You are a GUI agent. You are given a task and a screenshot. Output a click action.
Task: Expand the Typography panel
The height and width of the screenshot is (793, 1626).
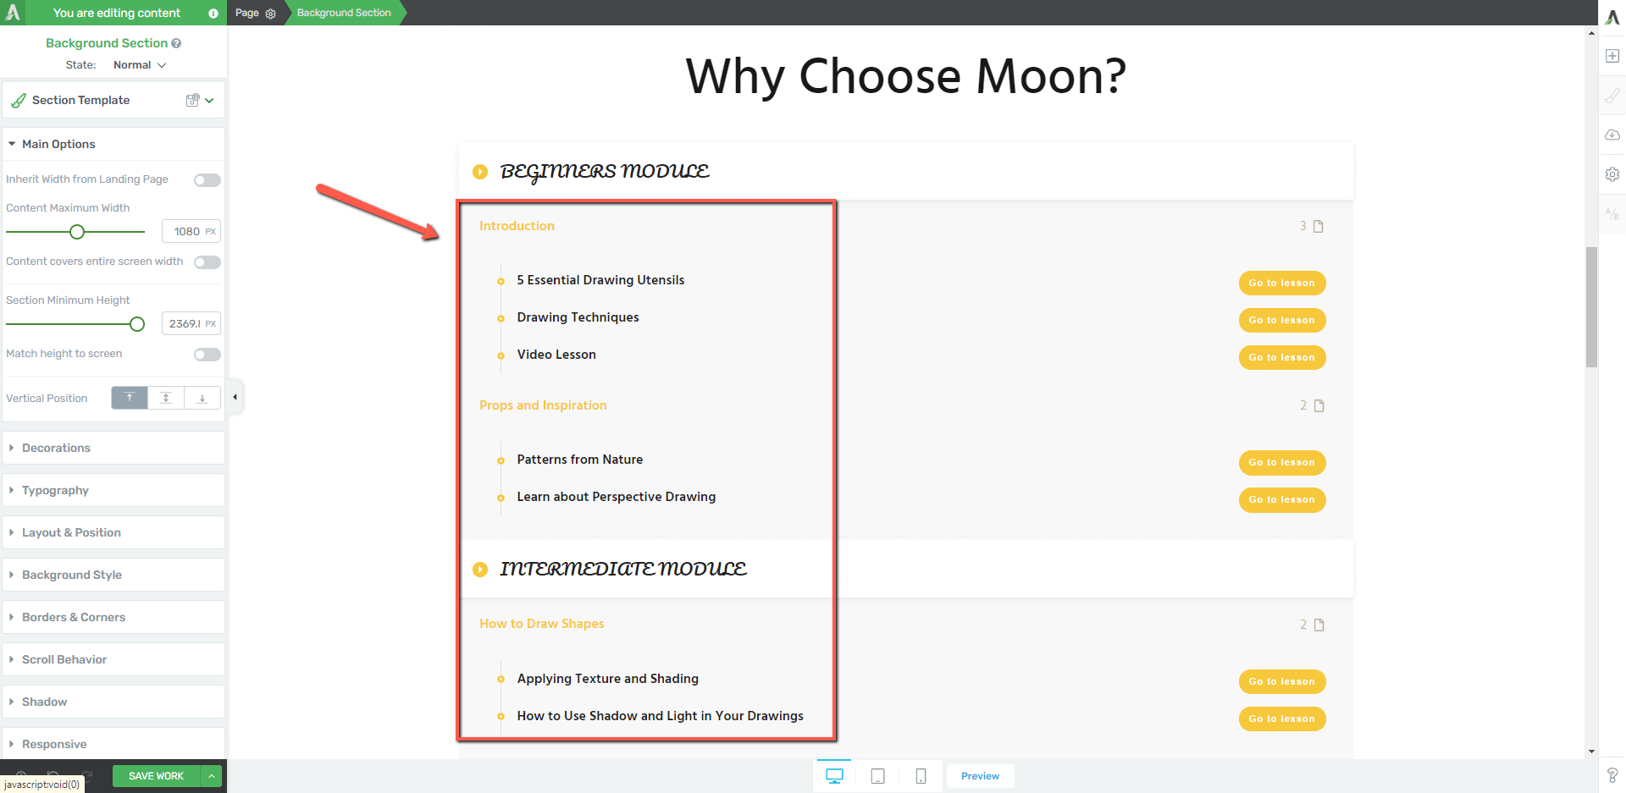(113, 490)
